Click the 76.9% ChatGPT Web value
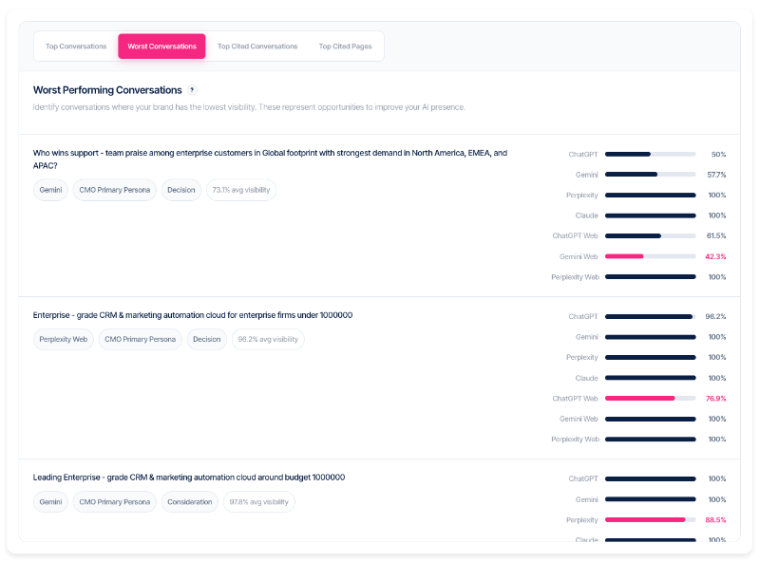 click(x=715, y=399)
